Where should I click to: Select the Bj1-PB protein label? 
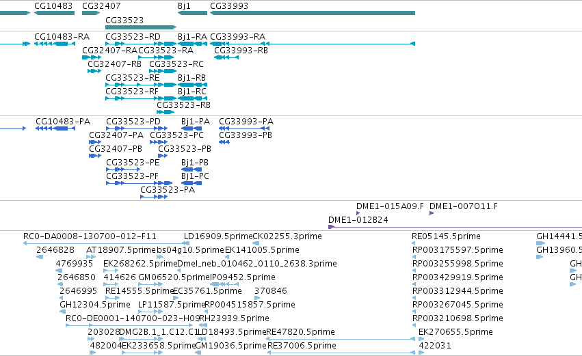pos(195,163)
